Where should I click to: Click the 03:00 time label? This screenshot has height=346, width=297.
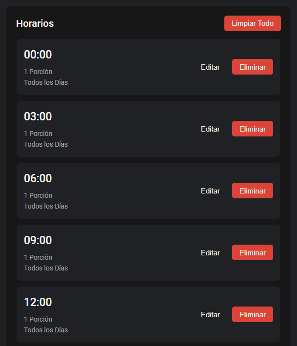click(x=38, y=116)
